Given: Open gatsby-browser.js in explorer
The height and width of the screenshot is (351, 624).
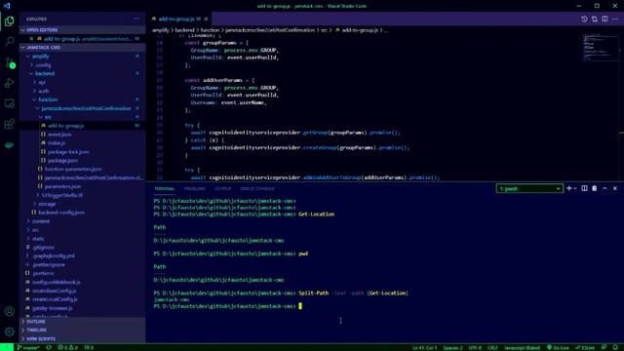Looking at the screenshot, I should (82, 308).
